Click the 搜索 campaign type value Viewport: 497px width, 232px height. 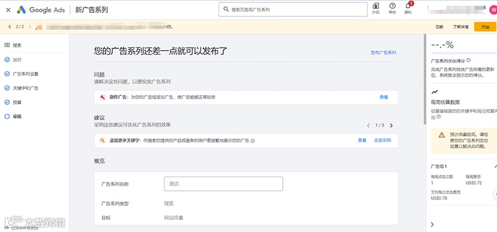pyautogui.click(x=169, y=203)
